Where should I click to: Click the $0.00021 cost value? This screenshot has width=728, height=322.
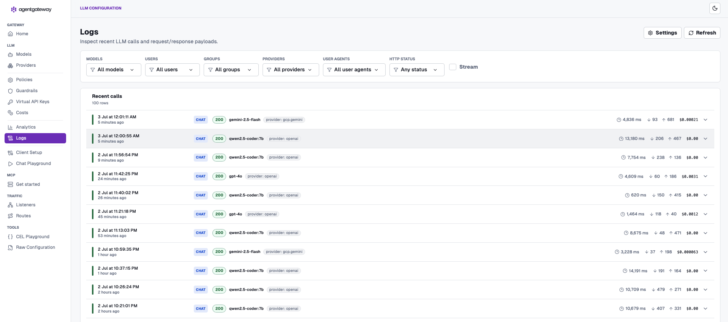(688, 120)
